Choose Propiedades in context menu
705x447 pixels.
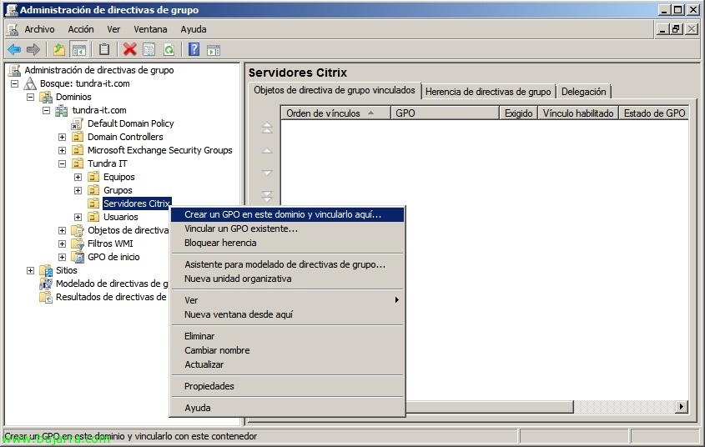(x=287, y=386)
